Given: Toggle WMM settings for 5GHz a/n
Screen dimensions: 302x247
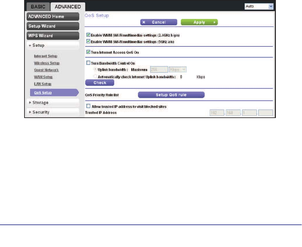Looking at the screenshot, I should point(88,41).
